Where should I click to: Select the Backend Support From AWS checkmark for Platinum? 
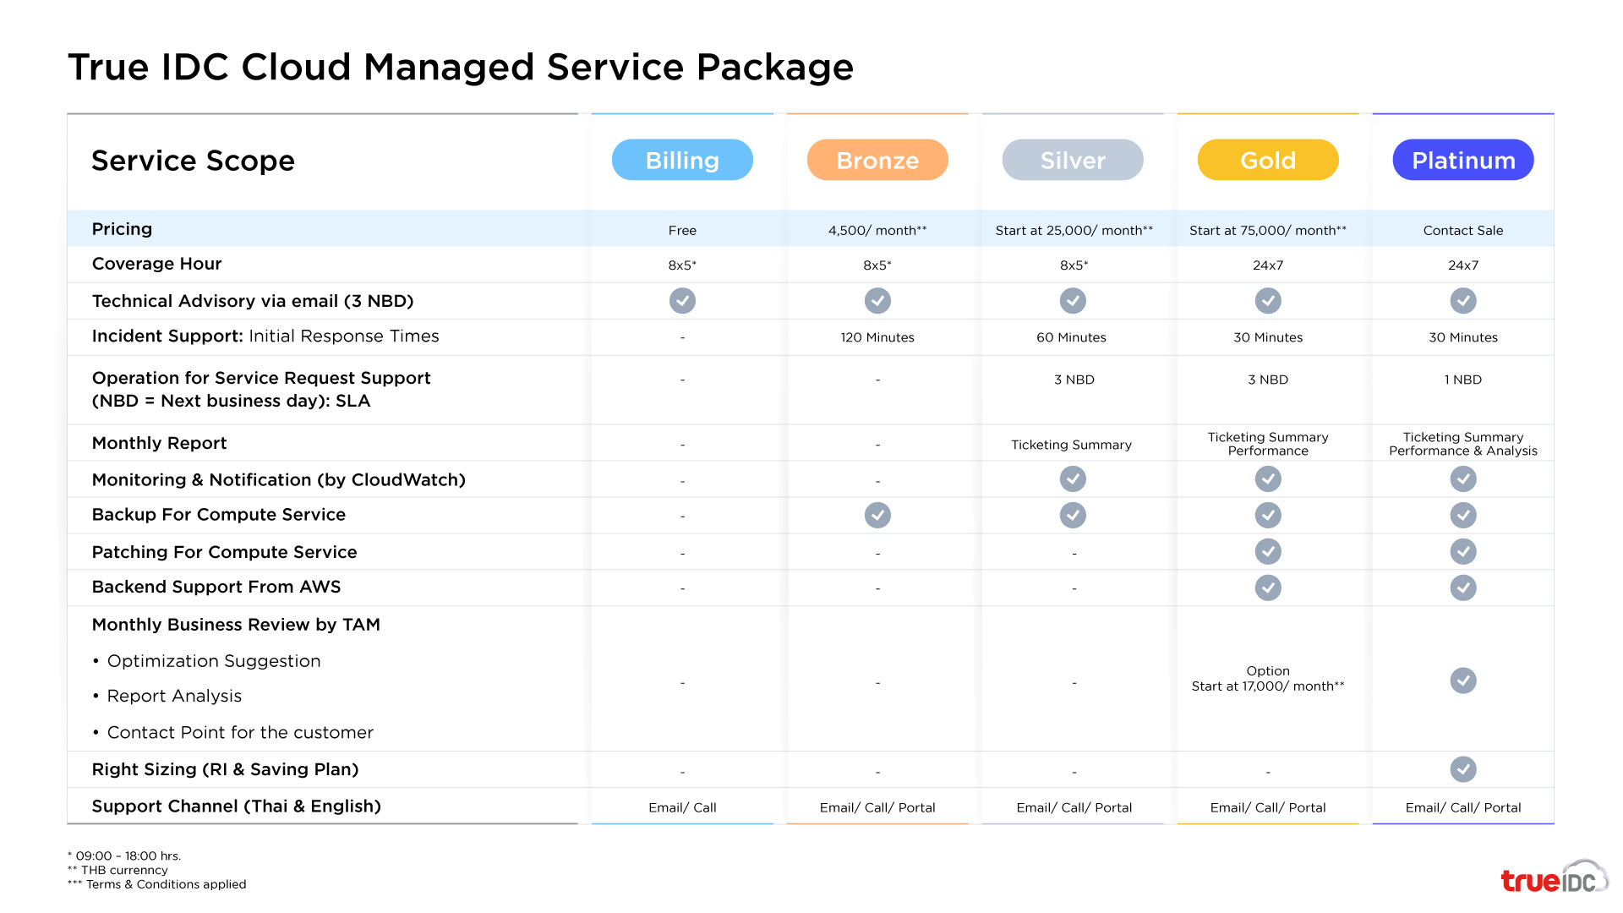click(1463, 588)
